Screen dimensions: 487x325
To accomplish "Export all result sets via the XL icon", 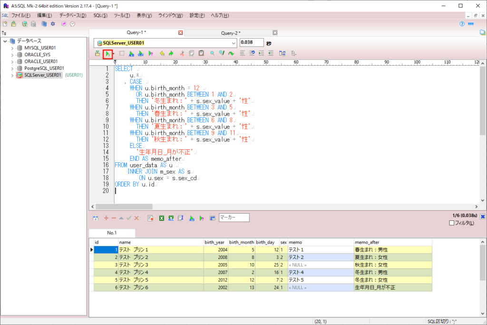I will pos(172,218).
